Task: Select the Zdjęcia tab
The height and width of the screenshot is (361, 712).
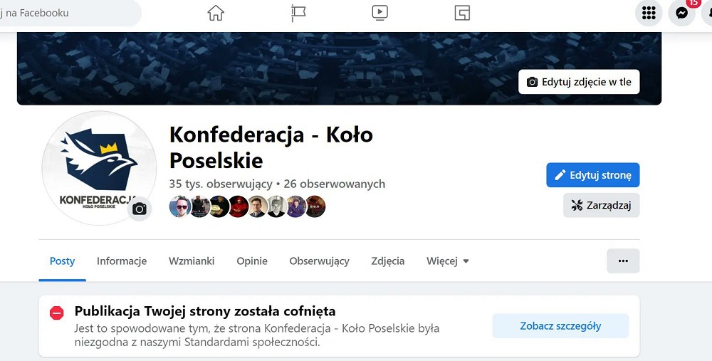Action: pos(388,261)
